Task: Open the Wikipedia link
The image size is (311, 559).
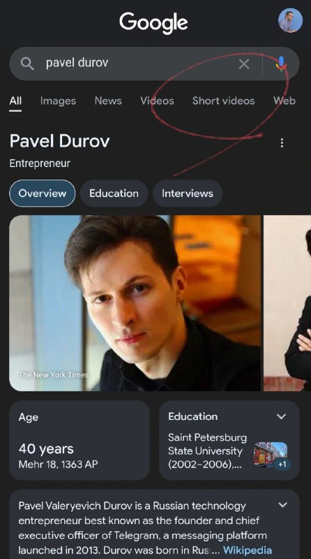Action: (248, 550)
